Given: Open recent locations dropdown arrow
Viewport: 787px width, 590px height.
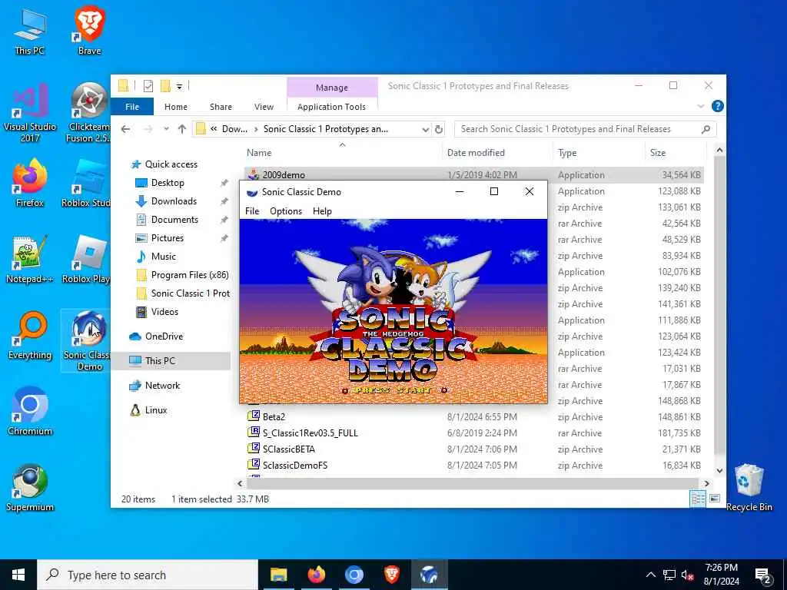Looking at the screenshot, I should (166, 129).
